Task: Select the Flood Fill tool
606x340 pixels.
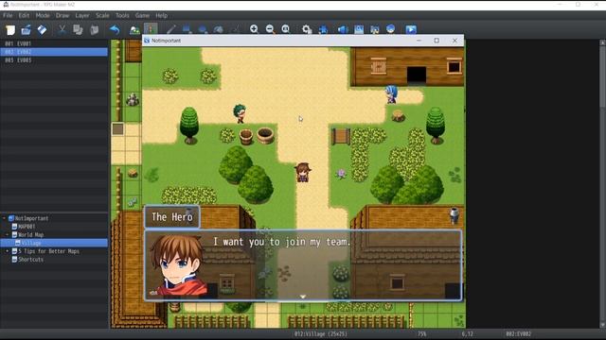Action: 219,29
